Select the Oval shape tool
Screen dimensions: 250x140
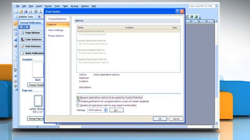point(15,61)
